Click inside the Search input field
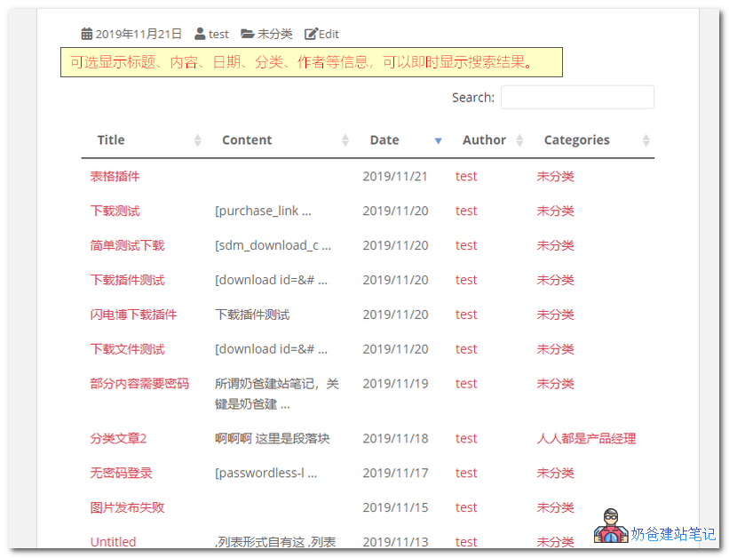The height and width of the screenshot is (558, 729). click(577, 97)
